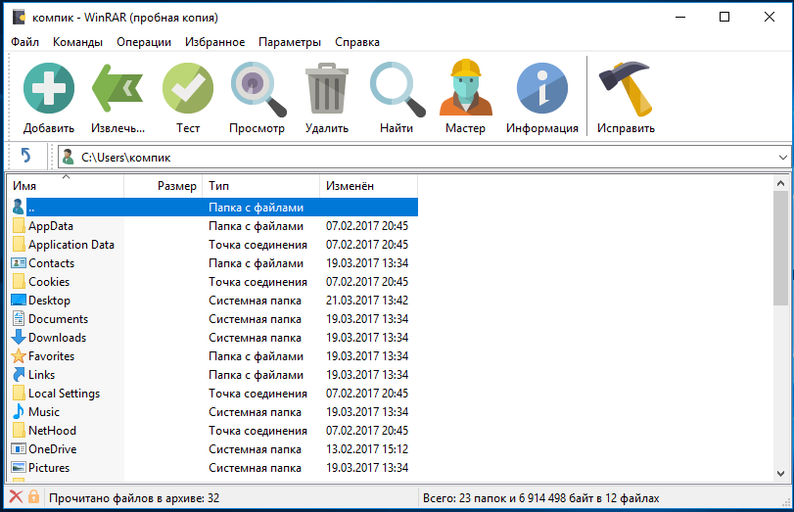Click the type cell in the Music row
The width and height of the screenshot is (794, 512).
point(255,412)
